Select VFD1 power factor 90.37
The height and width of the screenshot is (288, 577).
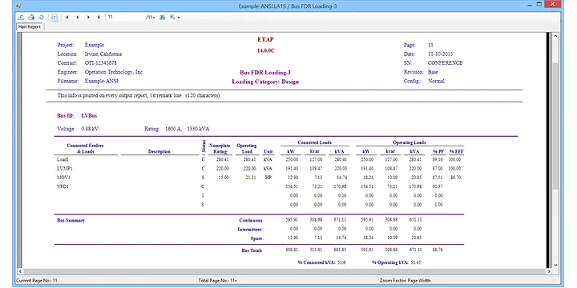tap(438, 186)
